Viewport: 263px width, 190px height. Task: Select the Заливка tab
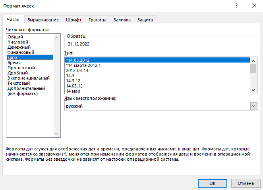click(x=122, y=19)
